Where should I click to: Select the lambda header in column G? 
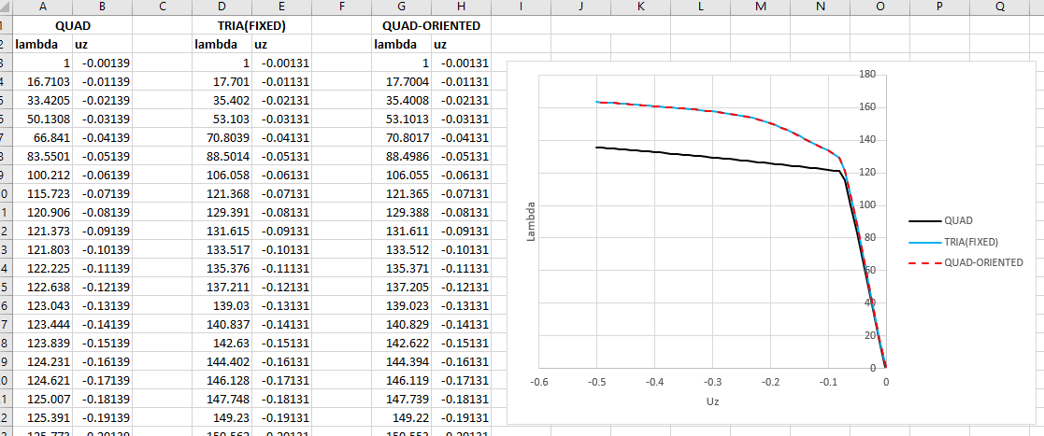pos(402,45)
